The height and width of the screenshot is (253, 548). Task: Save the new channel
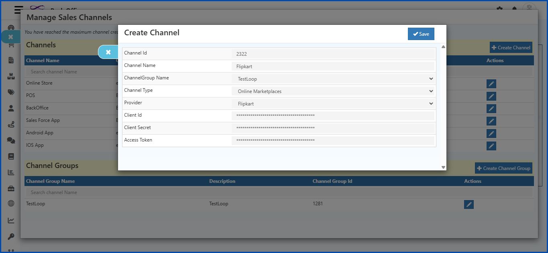click(x=421, y=34)
